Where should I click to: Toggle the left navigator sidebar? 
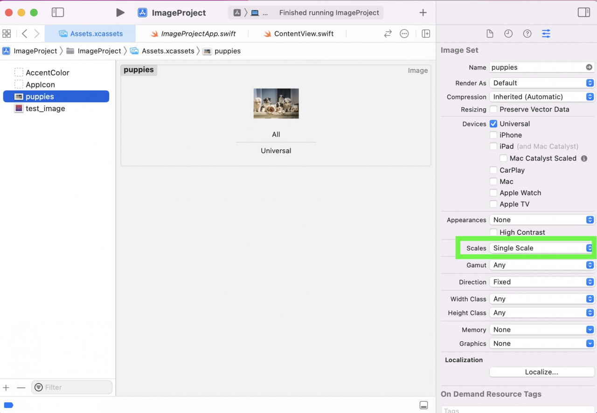click(x=58, y=13)
